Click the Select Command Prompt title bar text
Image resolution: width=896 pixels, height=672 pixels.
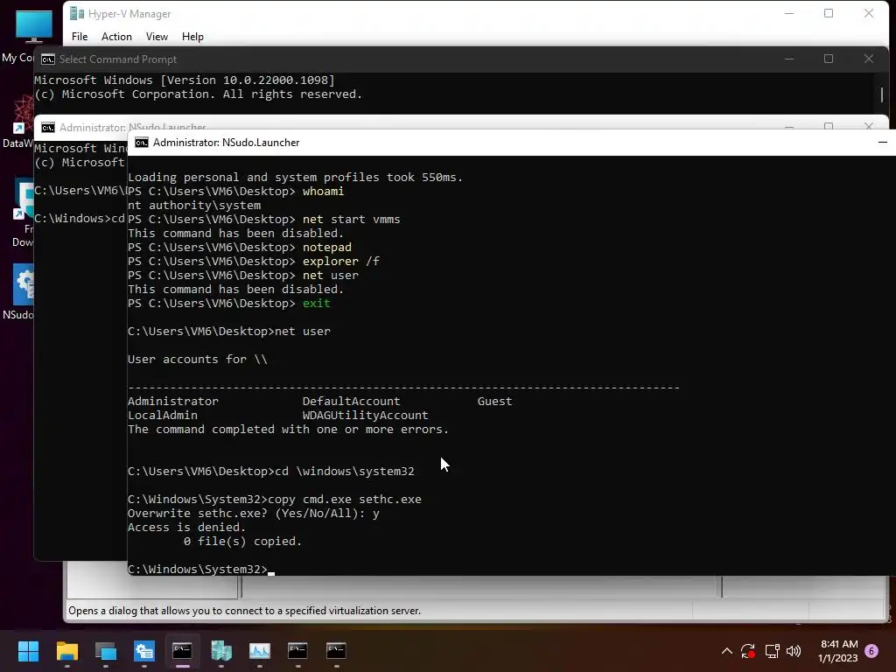(x=118, y=59)
